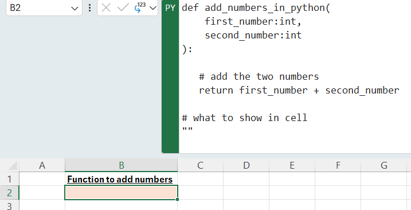Select column B header
The image size is (411, 210).
122,165
